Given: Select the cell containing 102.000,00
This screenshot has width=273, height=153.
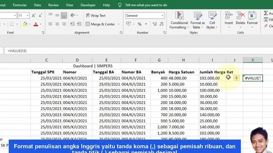Looking at the screenshot, I should click(212, 133).
